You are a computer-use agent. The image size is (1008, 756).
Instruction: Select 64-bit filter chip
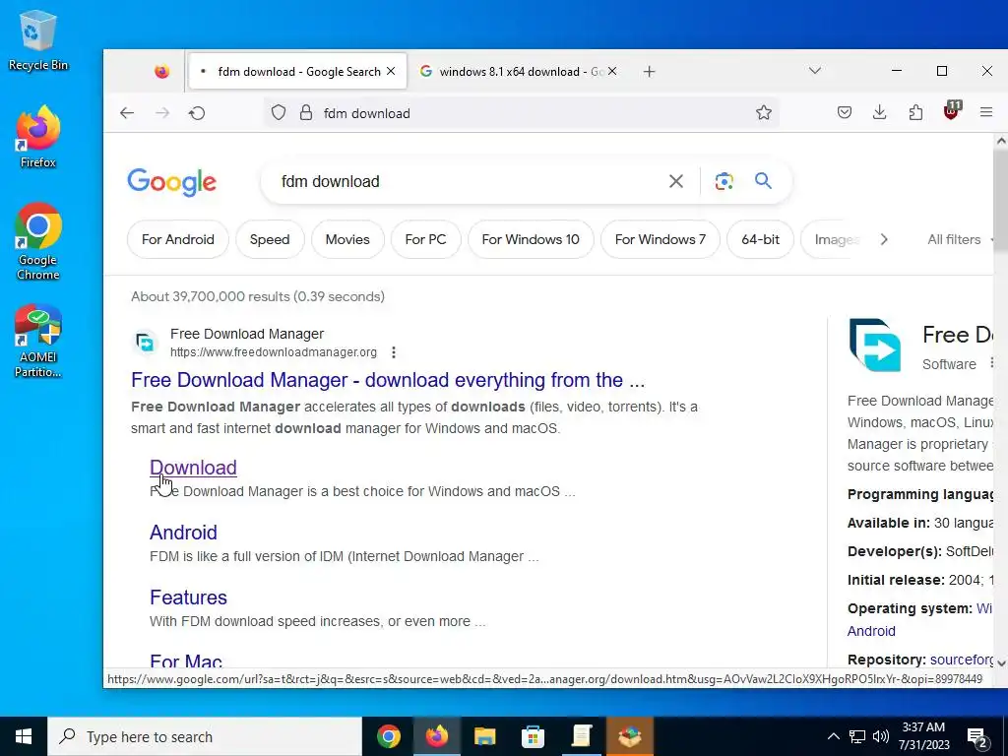point(760,239)
